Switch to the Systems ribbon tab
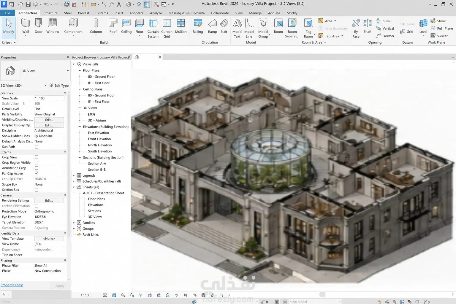The image size is (456, 304). pyautogui.click(x=102, y=13)
